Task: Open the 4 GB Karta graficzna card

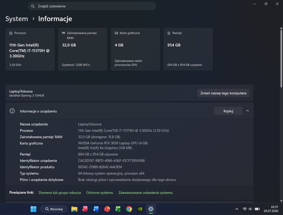Action: pos(135,49)
